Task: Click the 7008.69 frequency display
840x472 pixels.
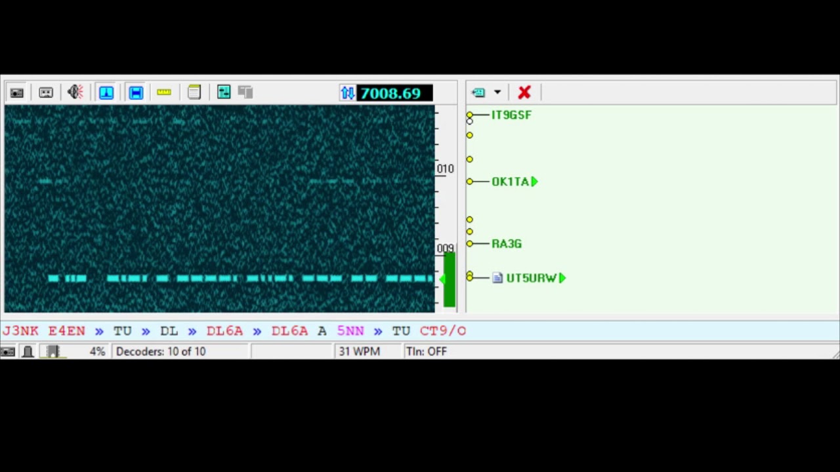Action: [x=395, y=93]
